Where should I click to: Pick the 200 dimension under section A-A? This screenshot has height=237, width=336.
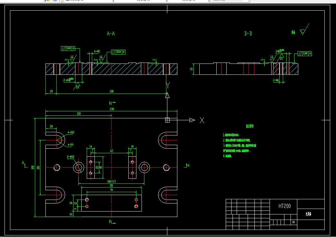[112, 91]
